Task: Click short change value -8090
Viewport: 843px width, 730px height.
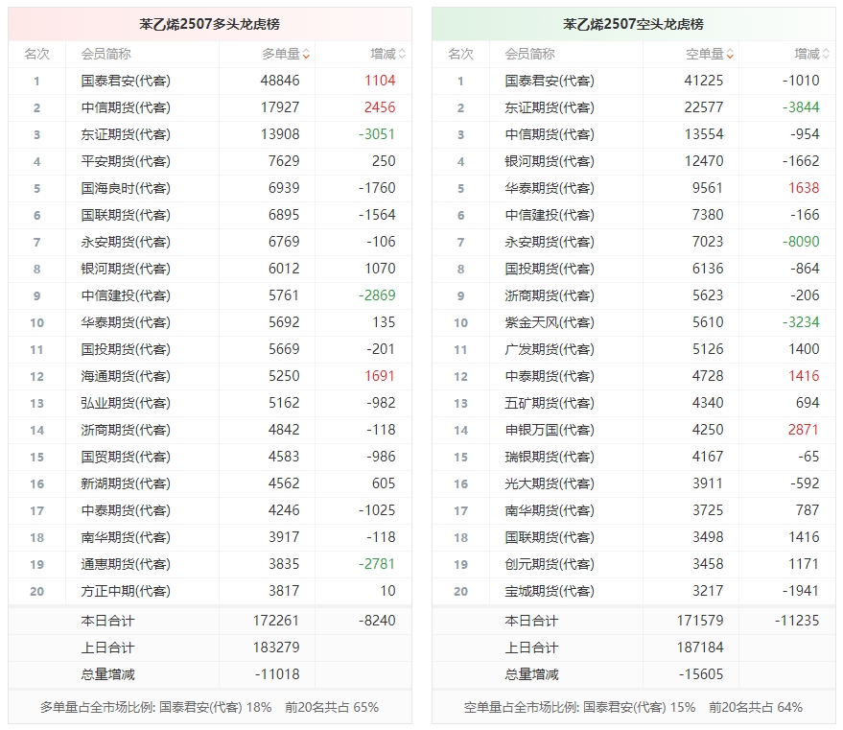Action: click(801, 242)
